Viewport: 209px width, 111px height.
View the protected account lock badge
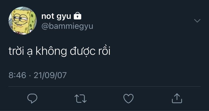point(77,16)
